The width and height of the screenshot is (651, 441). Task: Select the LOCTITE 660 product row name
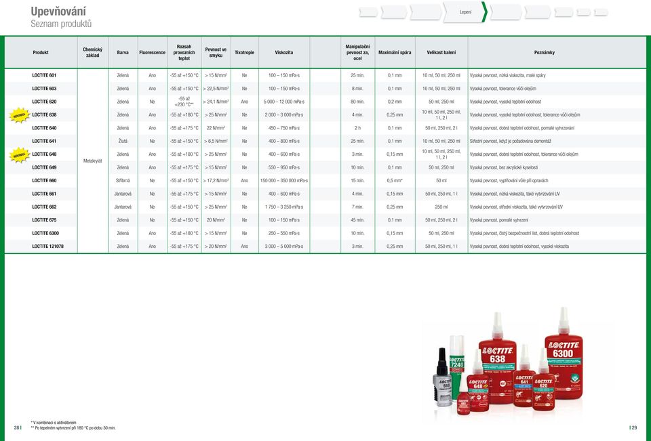(x=44, y=181)
